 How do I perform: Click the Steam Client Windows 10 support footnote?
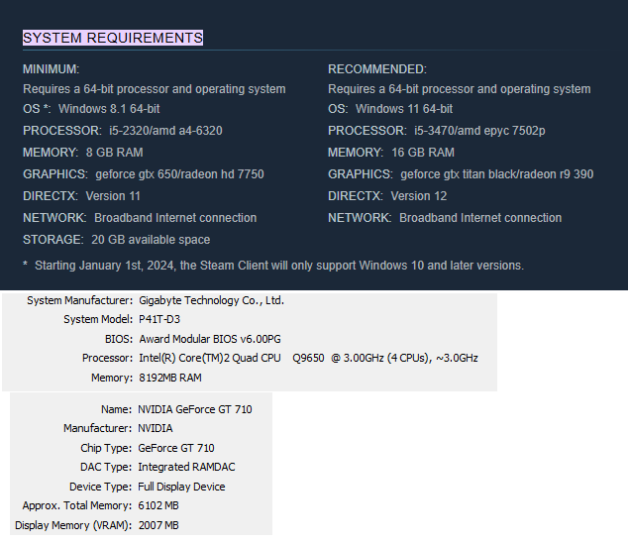pos(273,266)
